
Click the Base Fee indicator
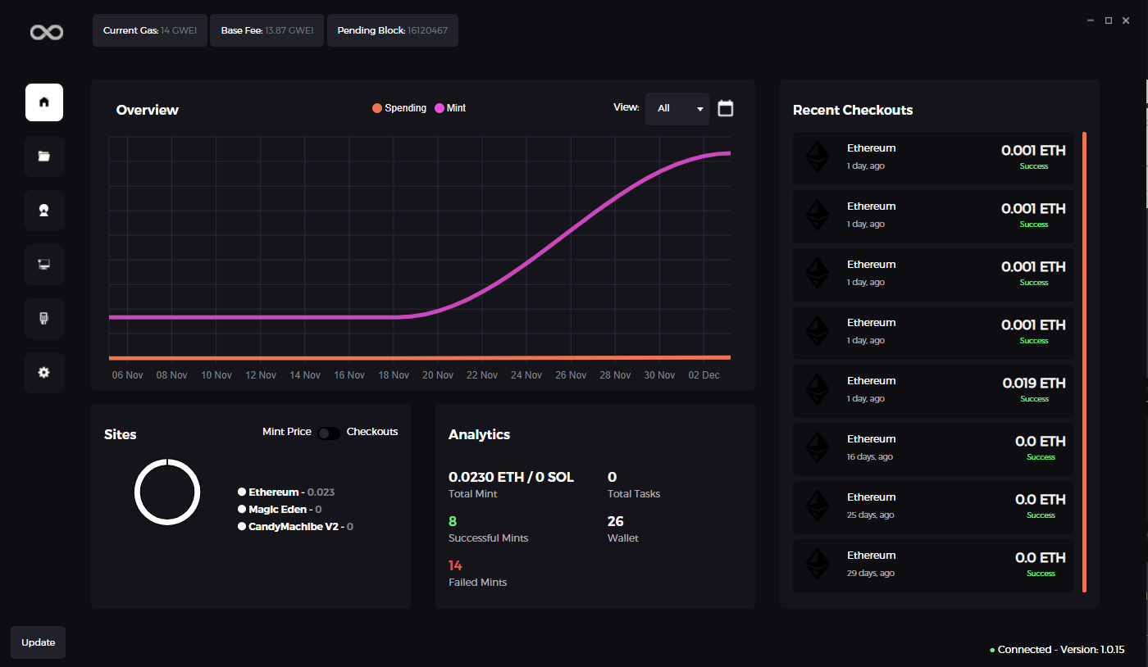(x=267, y=30)
